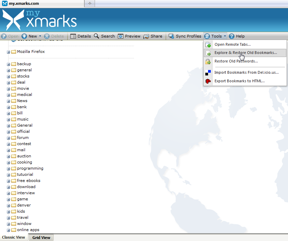
Task: Click the Share toolbar label
Action: 156,36
